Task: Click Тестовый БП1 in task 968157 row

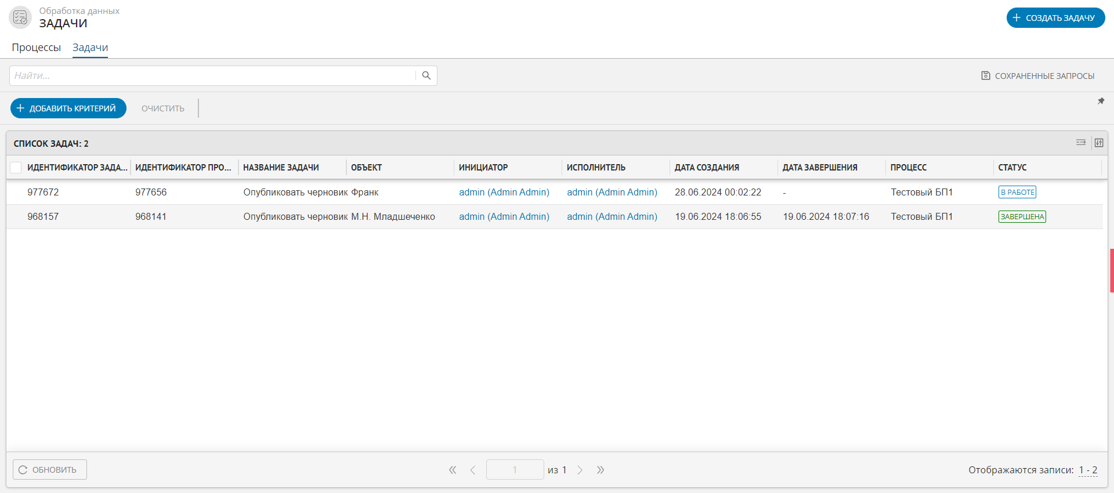Action: (x=921, y=216)
